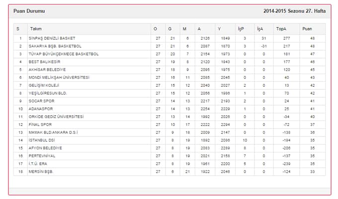The height and width of the screenshot is (199, 338).
Task: Click MONDİ MELİKŞAH ÜNİVERSİTESİ team name
Action: pyautogui.click(x=59, y=77)
